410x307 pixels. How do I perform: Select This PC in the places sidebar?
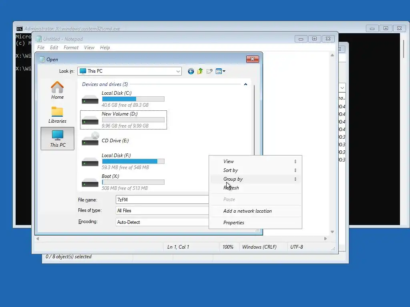(x=58, y=139)
